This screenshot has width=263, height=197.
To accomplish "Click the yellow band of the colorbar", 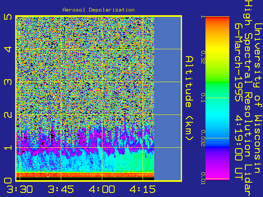I will coord(217,49).
